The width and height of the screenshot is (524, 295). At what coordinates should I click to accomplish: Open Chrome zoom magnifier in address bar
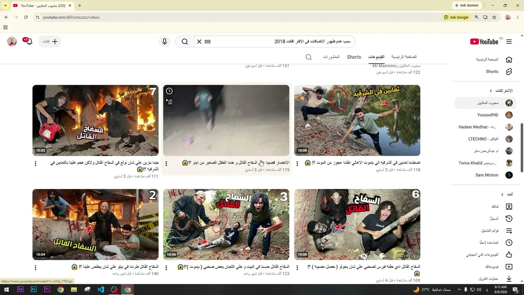[477, 17]
